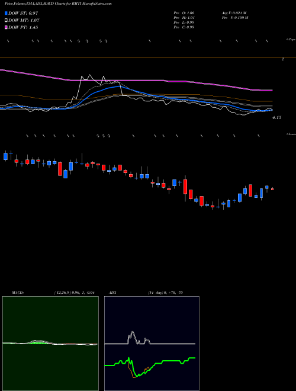Click the ADX panel title label

pos(113,293)
